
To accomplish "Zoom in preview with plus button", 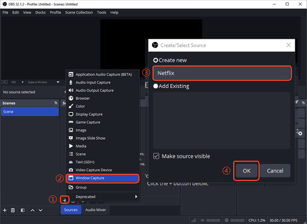I will 23,82.
